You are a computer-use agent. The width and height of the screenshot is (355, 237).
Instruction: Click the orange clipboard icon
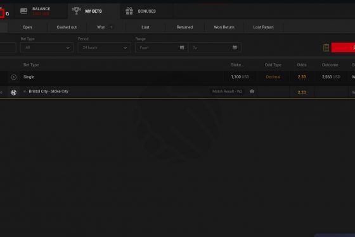pyautogui.click(x=326, y=47)
